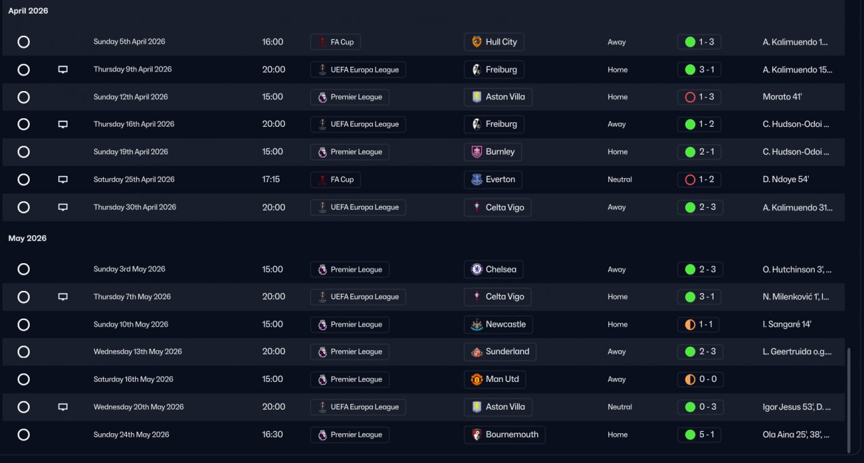
Task: Open the 0 - 0 draw result against Man Utd
Action: (700, 379)
